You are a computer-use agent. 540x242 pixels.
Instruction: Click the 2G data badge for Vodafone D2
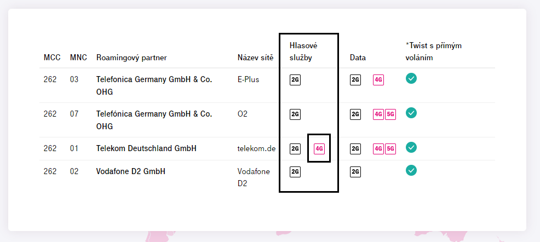coord(355,171)
